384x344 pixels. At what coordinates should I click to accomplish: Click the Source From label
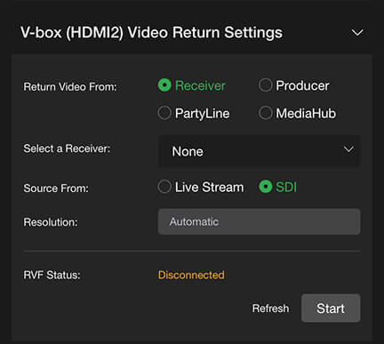(56, 188)
